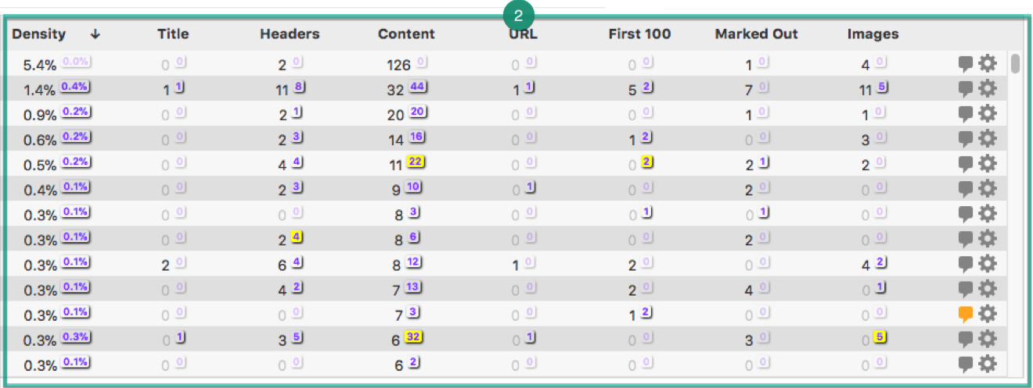Select the URL column header
Screen dimensions: 1033x388
pyautogui.click(x=523, y=34)
